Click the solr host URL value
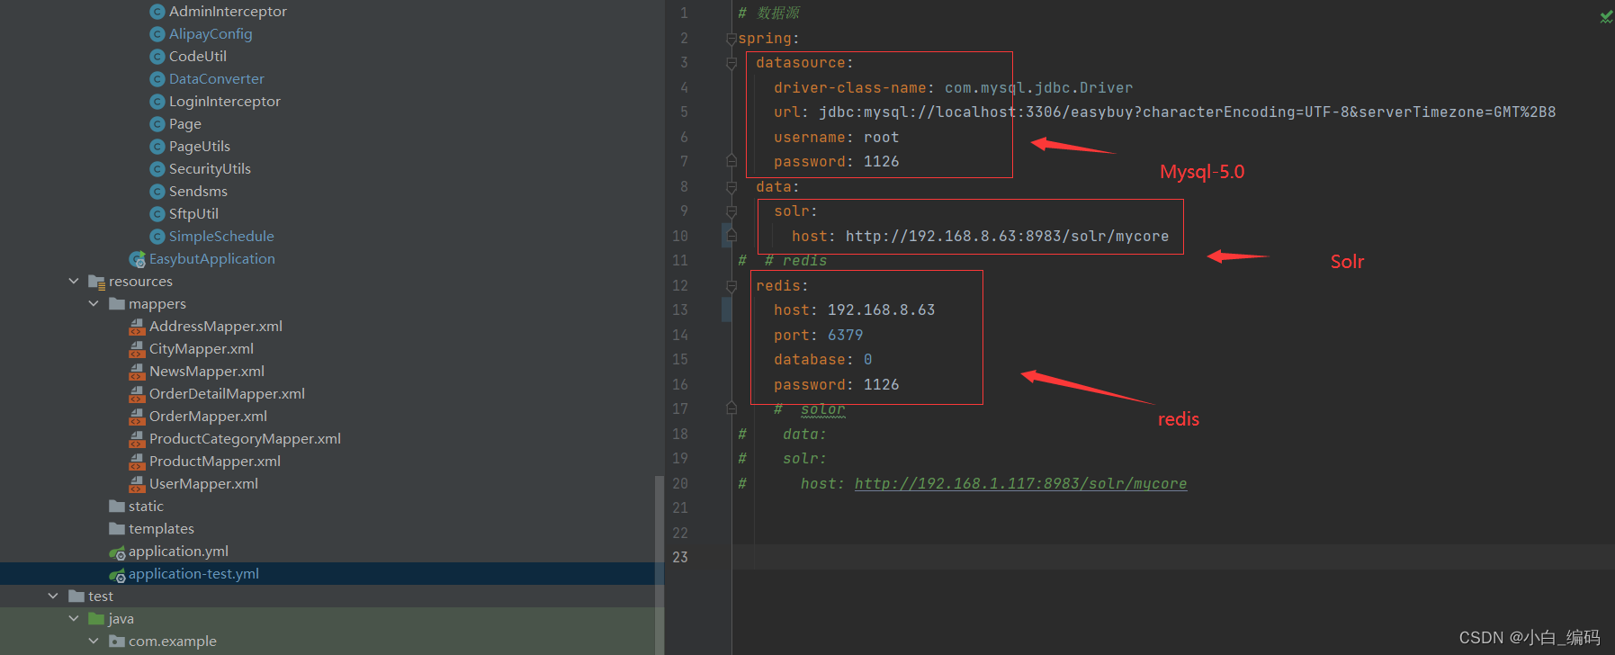The height and width of the screenshot is (655, 1615). tap(1008, 237)
